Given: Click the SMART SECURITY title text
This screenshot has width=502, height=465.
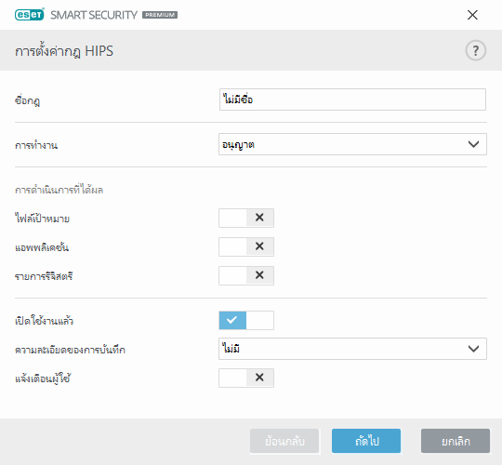Looking at the screenshot, I should point(94,15).
